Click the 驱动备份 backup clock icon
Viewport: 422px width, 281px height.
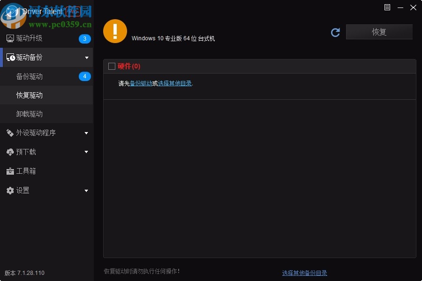(11, 57)
